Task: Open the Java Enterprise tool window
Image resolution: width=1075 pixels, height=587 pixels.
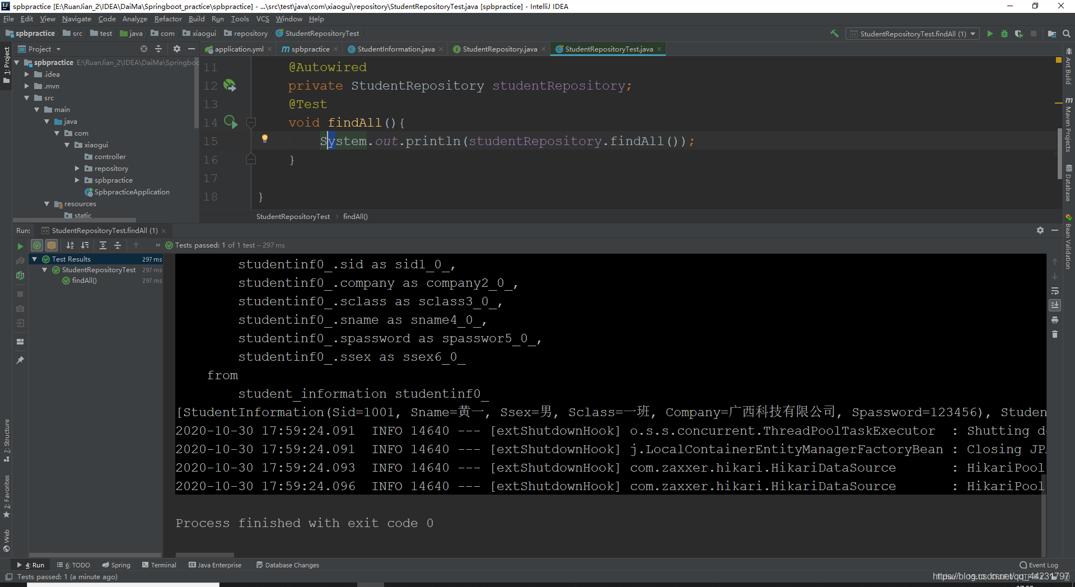Action: point(215,565)
